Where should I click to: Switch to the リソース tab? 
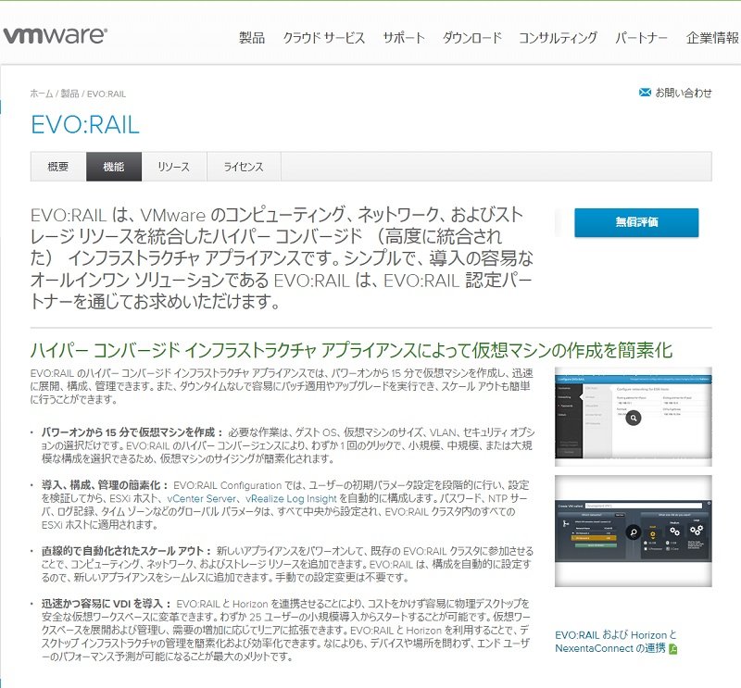click(x=174, y=167)
